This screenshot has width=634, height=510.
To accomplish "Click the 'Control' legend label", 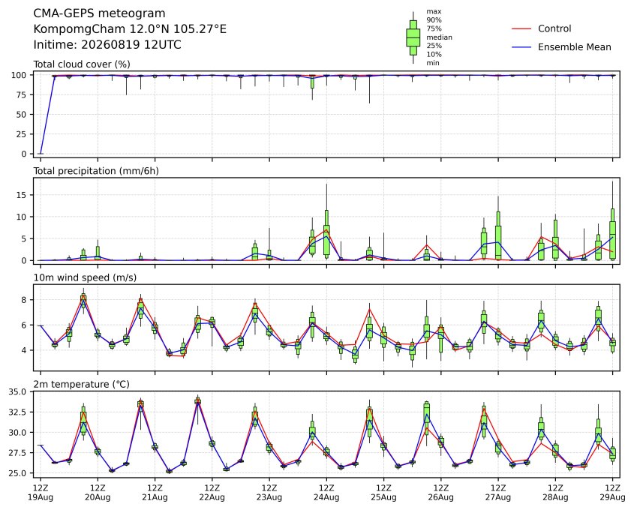I will coord(554,28).
